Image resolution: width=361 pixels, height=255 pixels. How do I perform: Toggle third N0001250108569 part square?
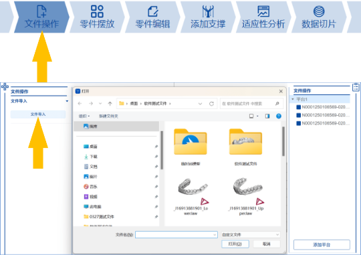[x=299, y=123]
